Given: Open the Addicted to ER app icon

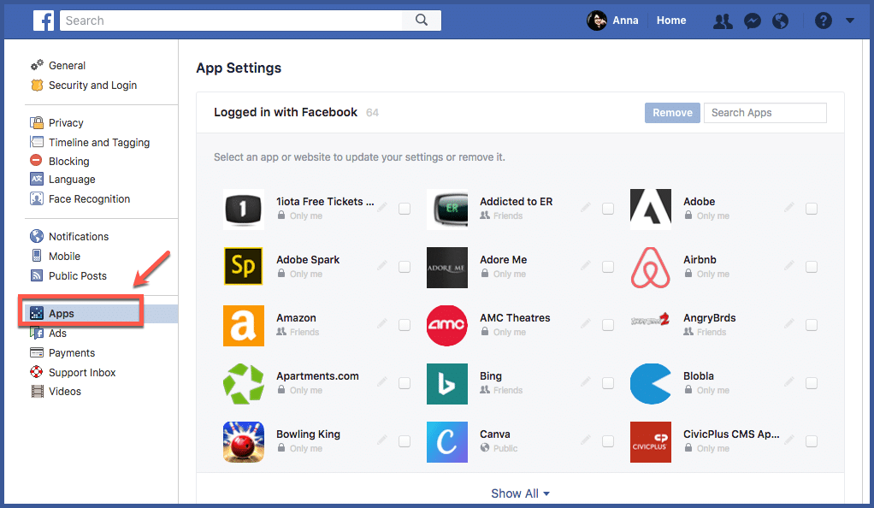Looking at the screenshot, I should click(x=447, y=210).
